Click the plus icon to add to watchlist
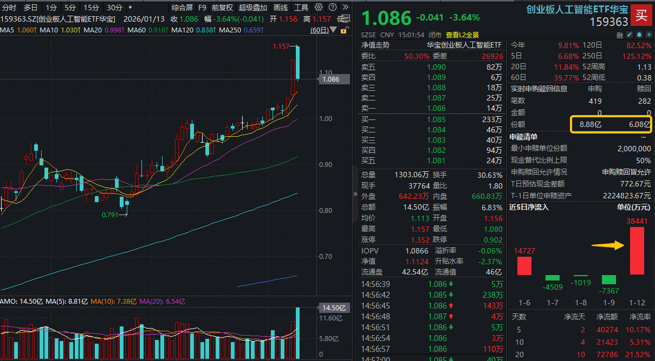Viewport: 655px width, 361px height. point(648,34)
